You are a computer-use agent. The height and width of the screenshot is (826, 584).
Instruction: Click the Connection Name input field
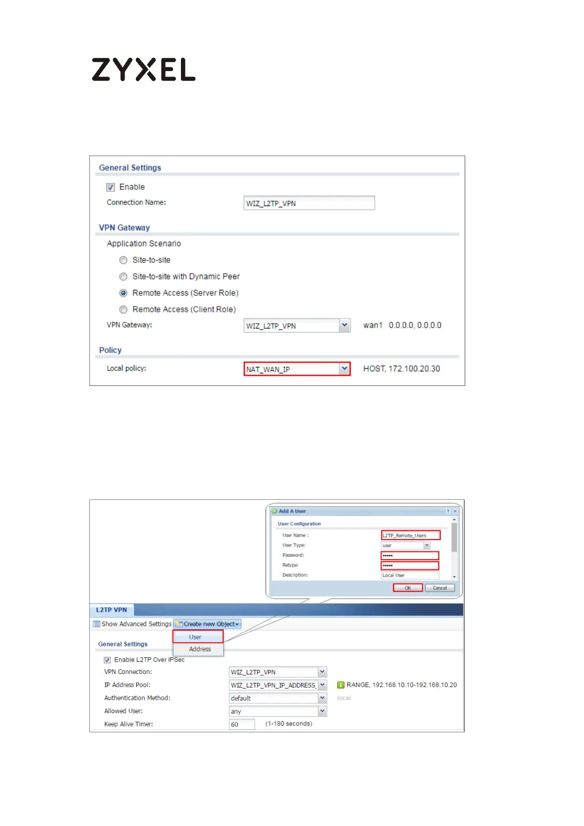(309, 203)
